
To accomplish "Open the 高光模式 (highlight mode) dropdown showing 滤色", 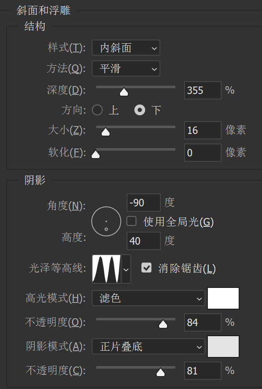I will coord(148,298).
